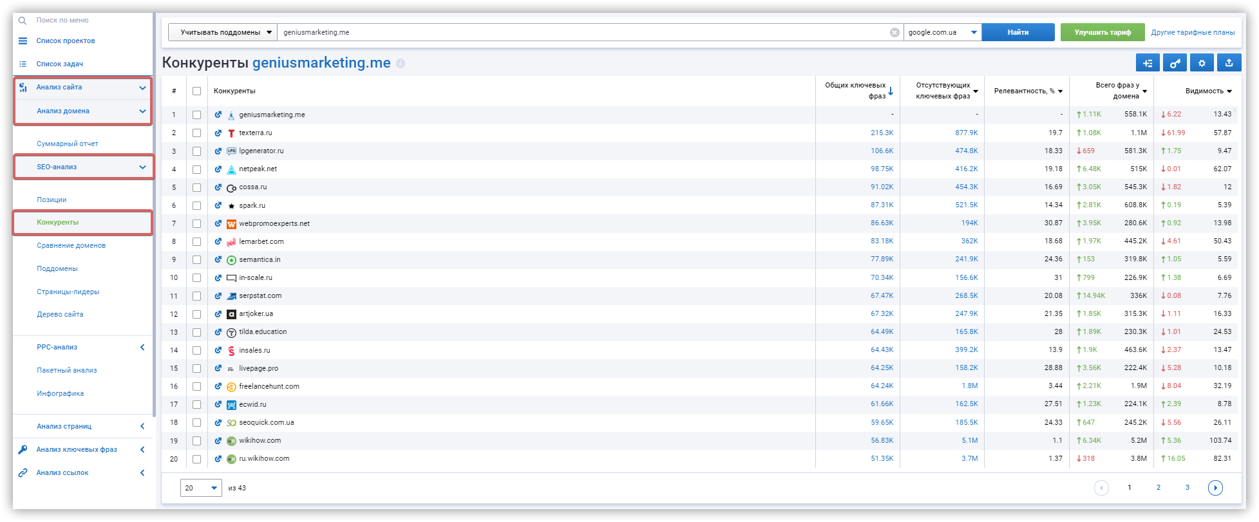Click the Найти search button
Image resolution: width=1259 pixels, height=522 pixels.
1018,32
